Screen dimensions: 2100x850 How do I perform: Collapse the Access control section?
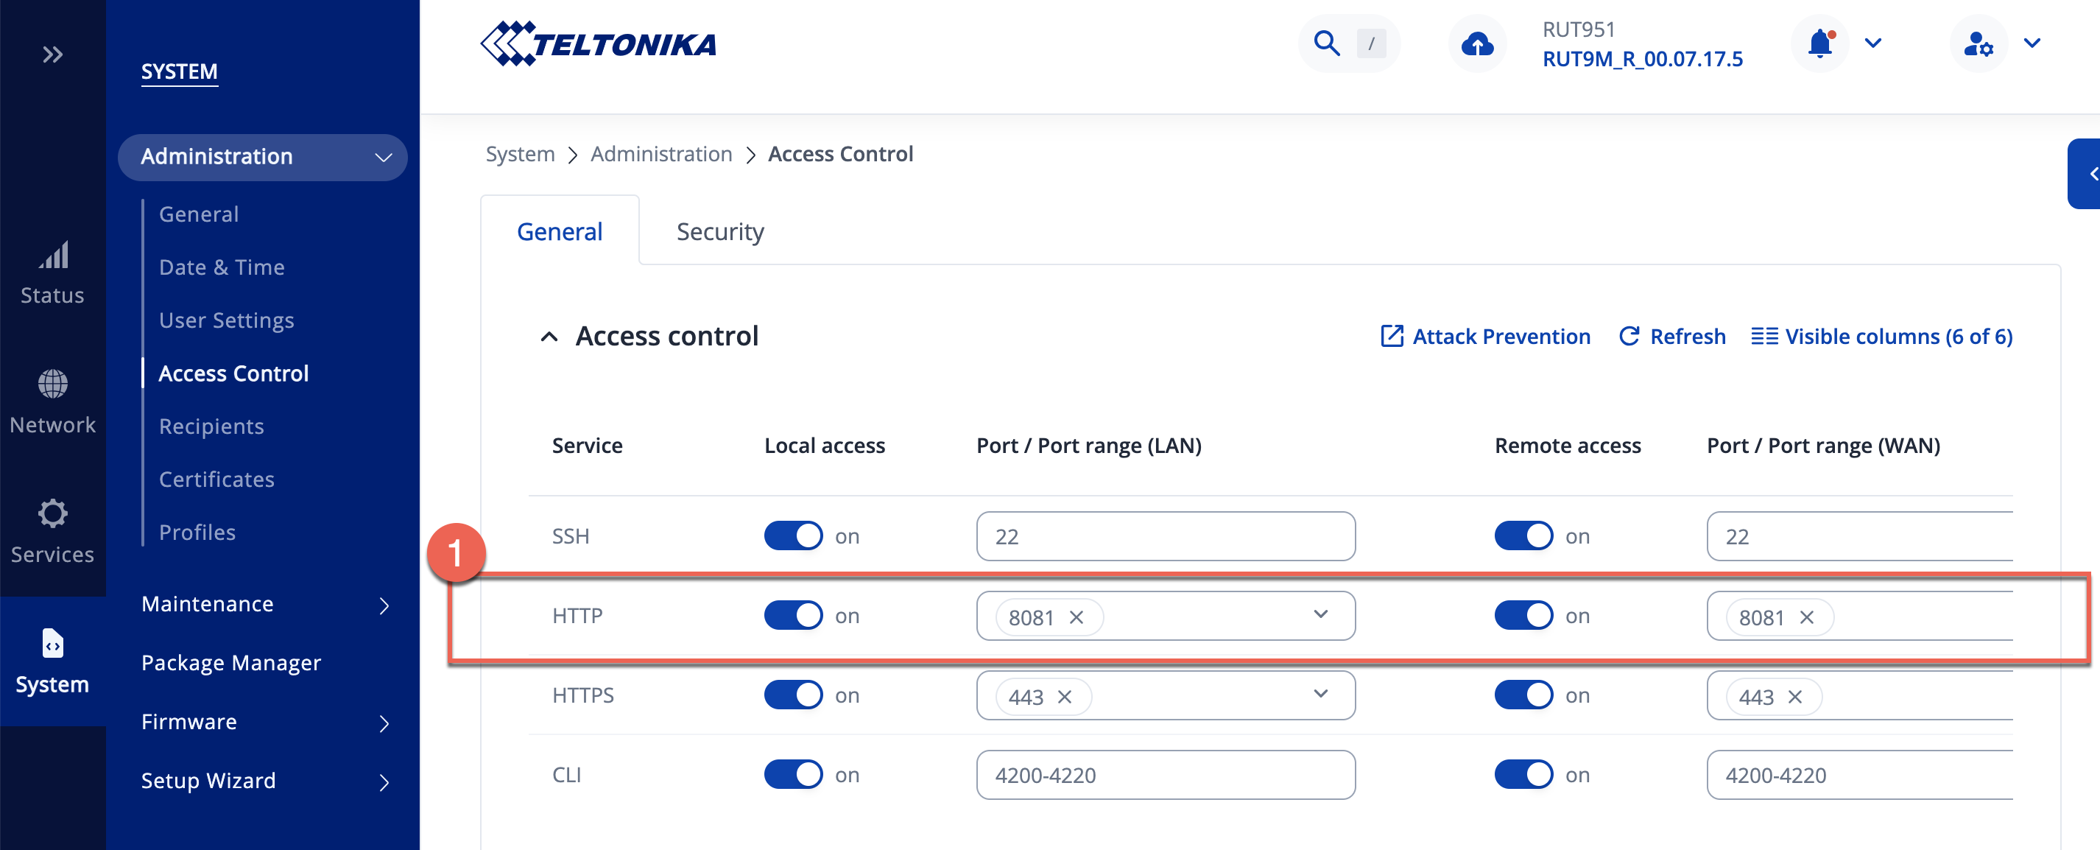tap(549, 337)
